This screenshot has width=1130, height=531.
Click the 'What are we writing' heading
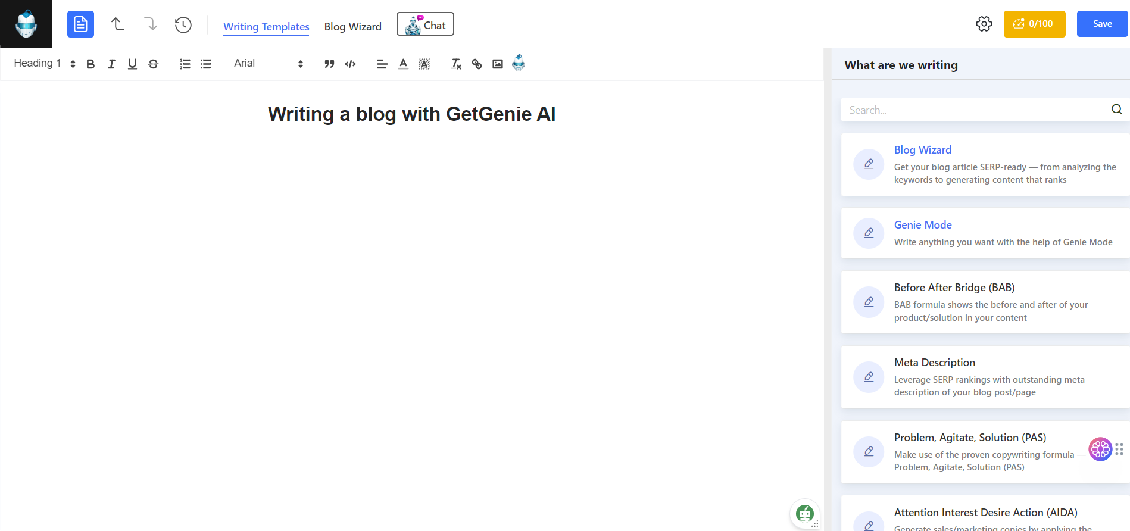[901, 65]
